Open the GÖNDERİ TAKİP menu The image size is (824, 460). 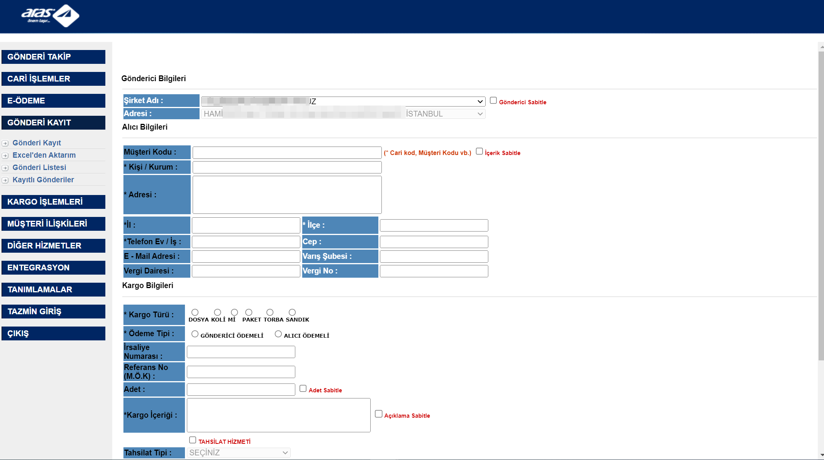tap(53, 57)
